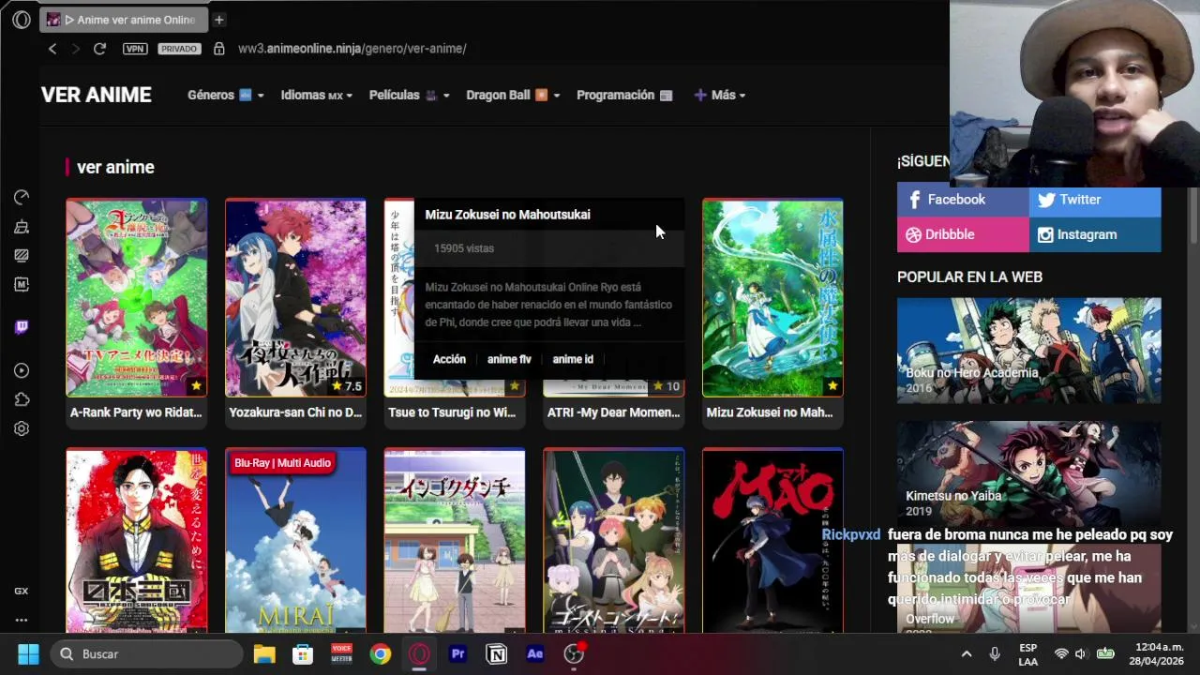Viewport: 1200px width, 675px height.
Task: Open sidebar three-dot more options
Action: pos(22,620)
